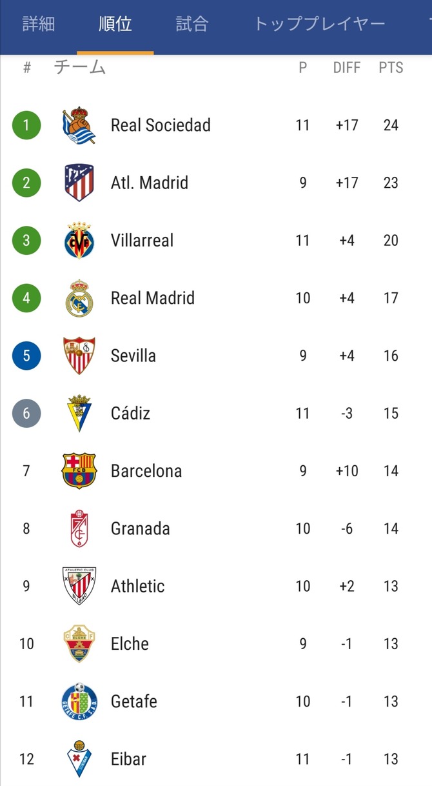432x786 pixels.
Task: Tap the blue position 5 badge
Action: [x=26, y=356]
